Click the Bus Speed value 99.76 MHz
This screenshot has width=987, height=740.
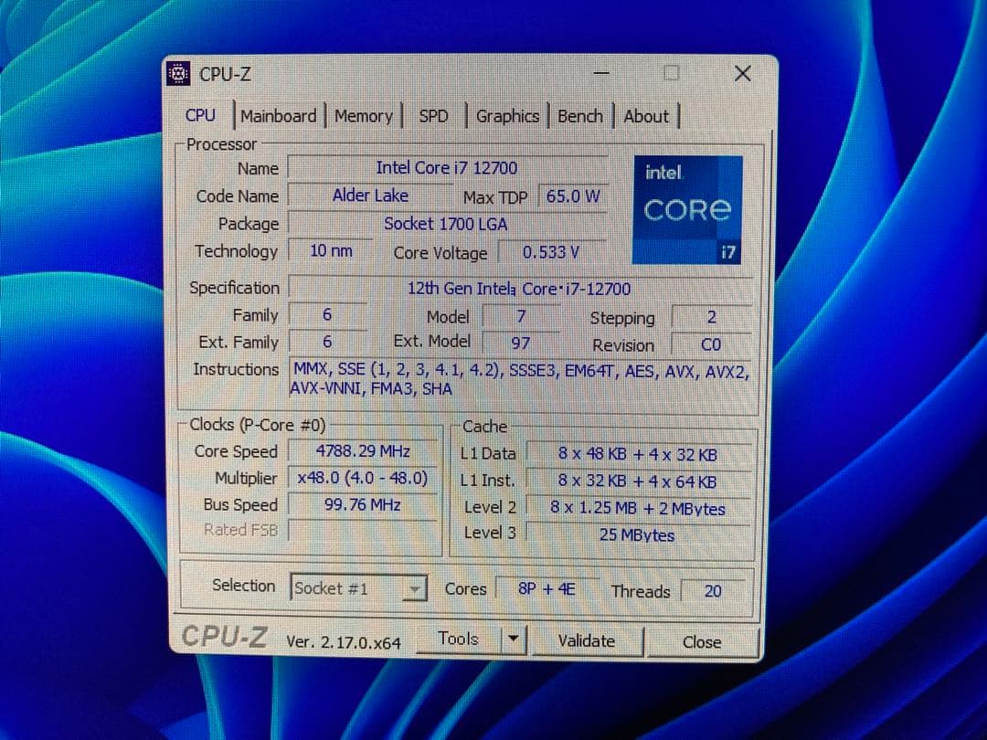pos(363,504)
